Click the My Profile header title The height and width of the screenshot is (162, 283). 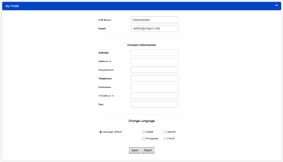tap(12, 6)
